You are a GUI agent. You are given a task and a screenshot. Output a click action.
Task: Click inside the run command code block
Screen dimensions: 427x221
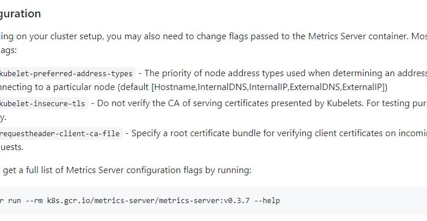click(213, 201)
